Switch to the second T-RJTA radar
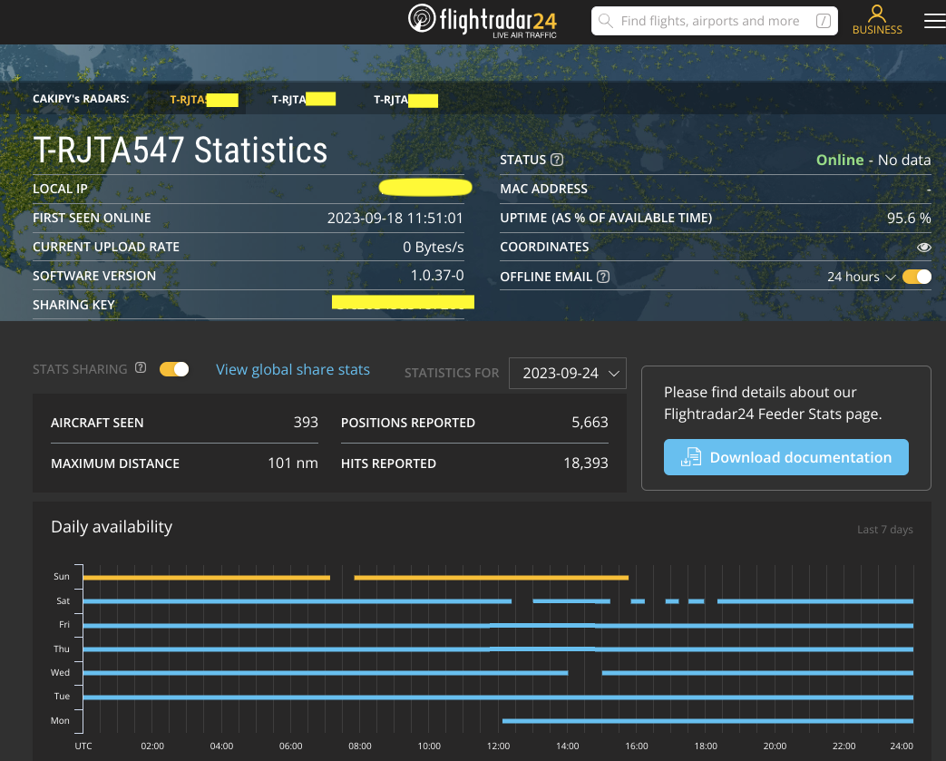 [303, 100]
